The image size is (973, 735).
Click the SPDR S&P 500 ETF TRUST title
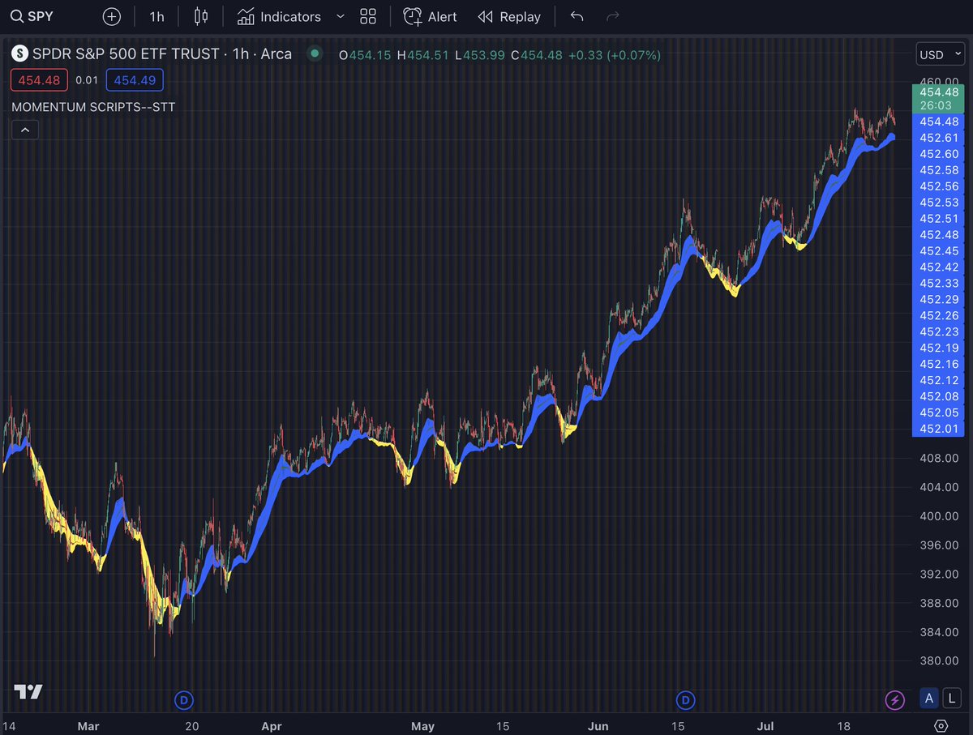click(126, 54)
